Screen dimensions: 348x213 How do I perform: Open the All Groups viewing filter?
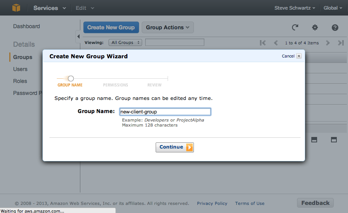(x=126, y=42)
